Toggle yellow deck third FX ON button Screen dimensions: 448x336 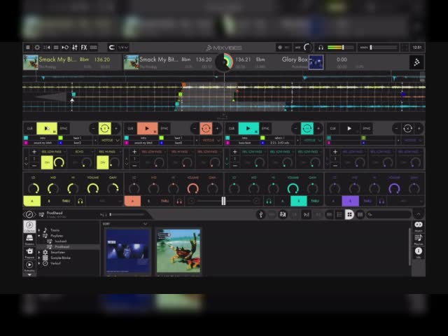[103, 162]
